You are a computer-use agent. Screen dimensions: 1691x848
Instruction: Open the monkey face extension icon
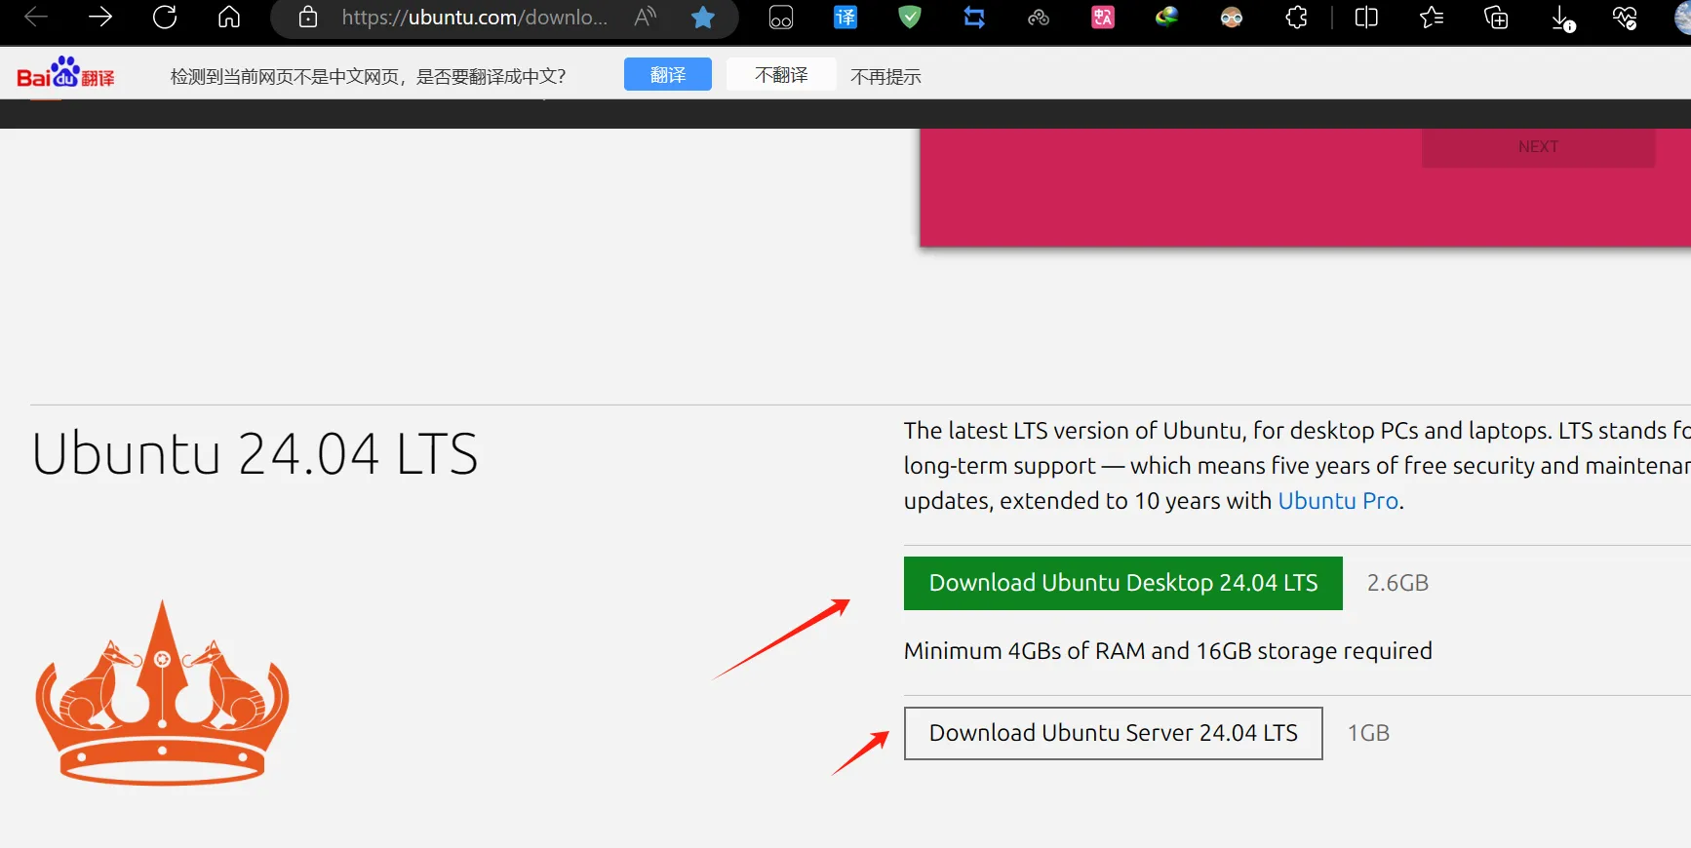click(1232, 18)
